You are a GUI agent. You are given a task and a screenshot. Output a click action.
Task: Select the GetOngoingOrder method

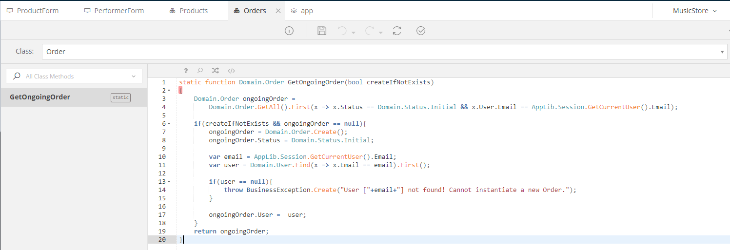tap(40, 97)
